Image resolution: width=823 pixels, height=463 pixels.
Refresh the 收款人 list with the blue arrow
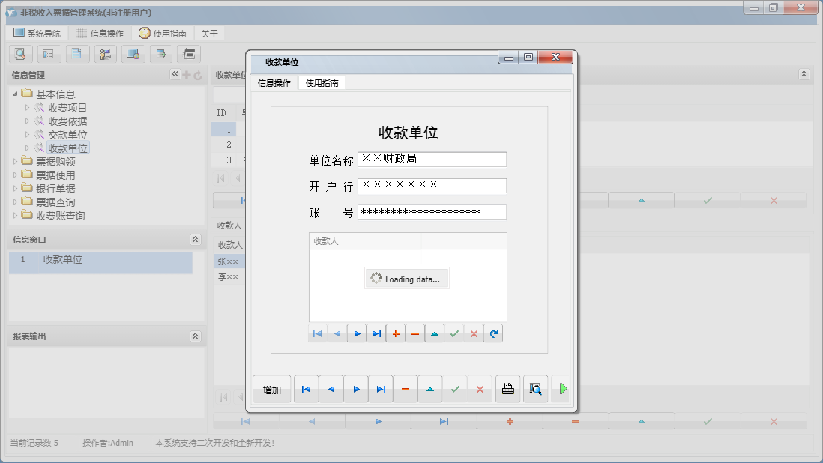pos(493,333)
